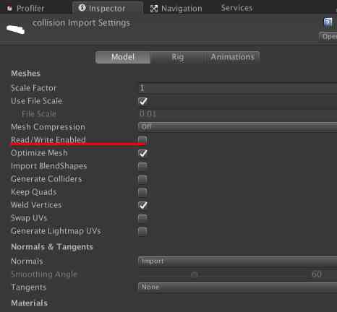Click the Open button

(x=328, y=37)
